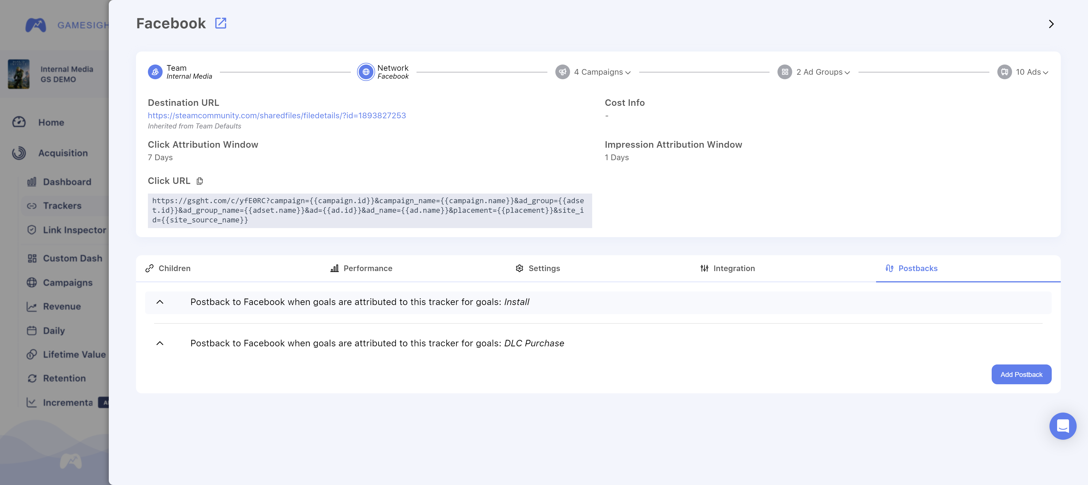The width and height of the screenshot is (1088, 485).
Task: Click the Retention refresh icon
Action: point(32,379)
